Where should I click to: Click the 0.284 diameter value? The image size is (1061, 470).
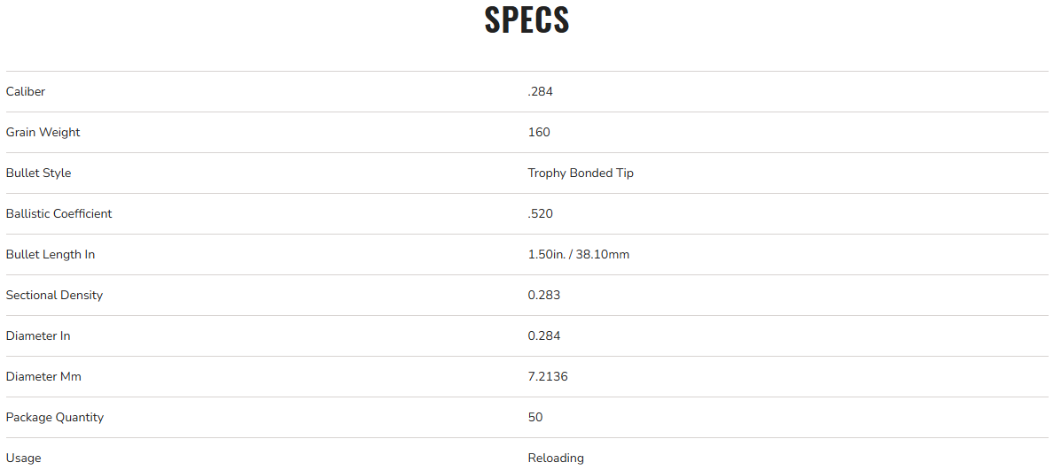click(544, 336)
